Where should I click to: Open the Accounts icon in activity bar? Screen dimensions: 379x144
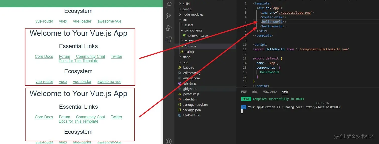[x=169, y=141]
